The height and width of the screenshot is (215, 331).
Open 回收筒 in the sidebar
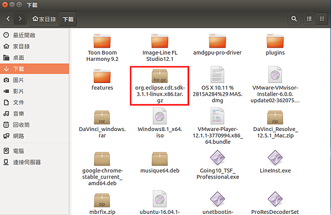click(x=34, y=125)
